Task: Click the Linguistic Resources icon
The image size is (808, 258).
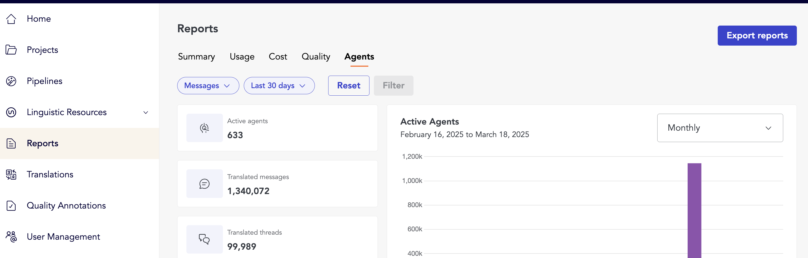Action: (11, 112)
